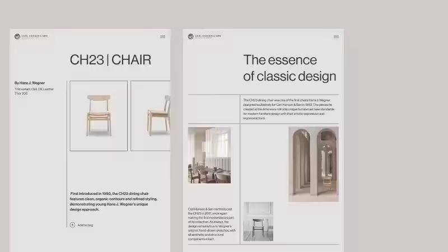Open hamburger menu on essence of design page
448x252 pixels.
(336, 36)
